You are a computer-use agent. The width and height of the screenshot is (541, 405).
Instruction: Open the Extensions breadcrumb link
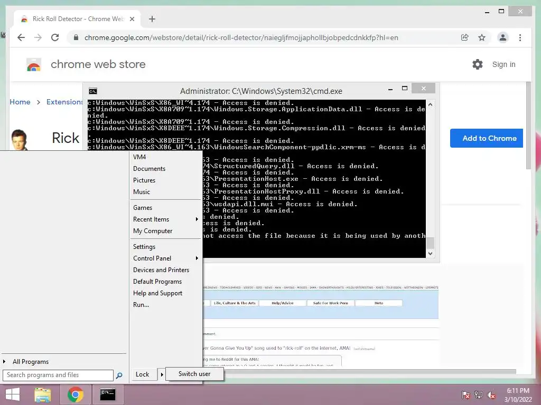pyautogui.click(x=64, y=102)
